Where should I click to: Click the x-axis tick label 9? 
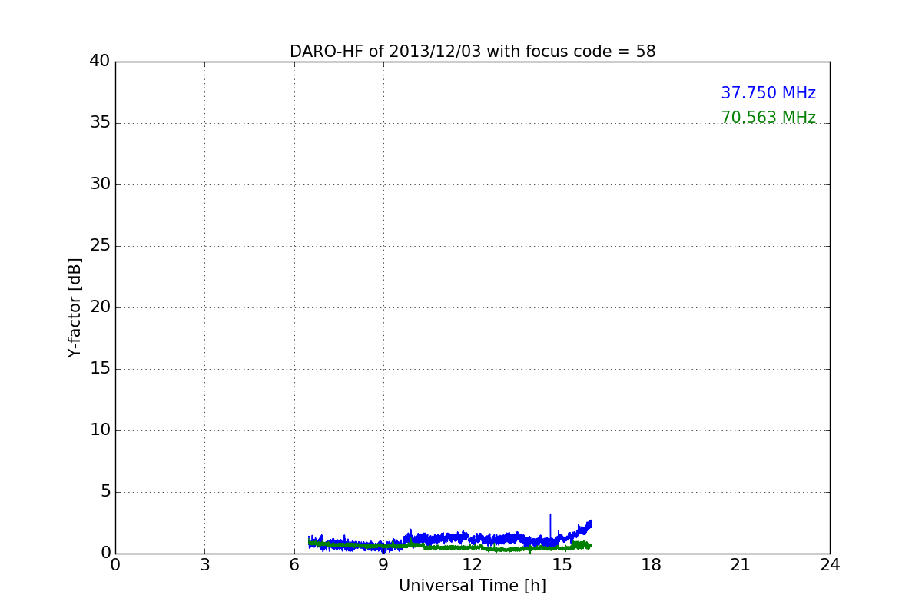[x=383, y=565]
